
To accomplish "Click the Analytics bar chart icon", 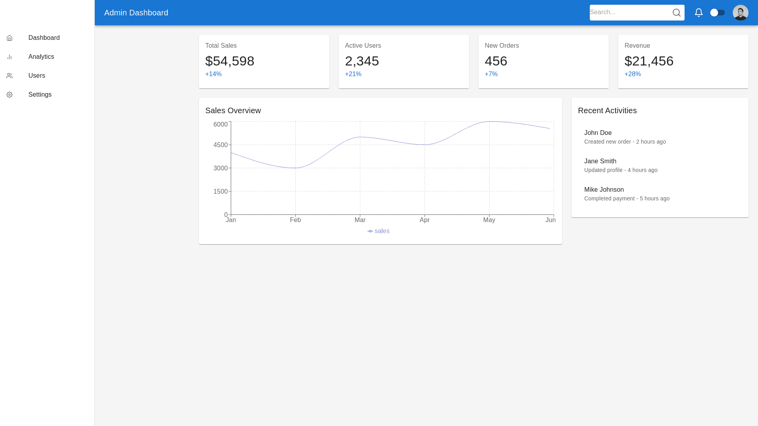I will pos(9,57).
